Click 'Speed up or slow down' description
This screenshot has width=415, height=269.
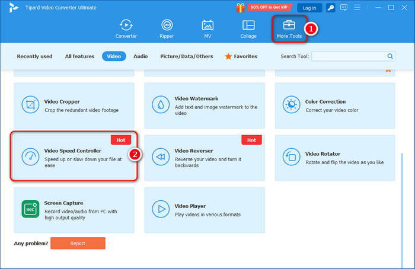coord(83,162)
